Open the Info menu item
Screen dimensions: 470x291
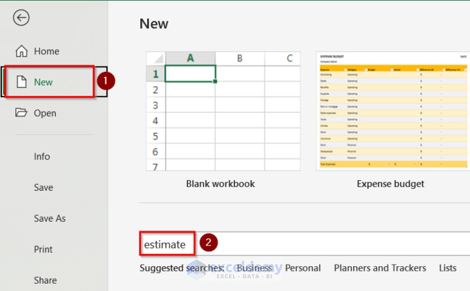(42, 156)
